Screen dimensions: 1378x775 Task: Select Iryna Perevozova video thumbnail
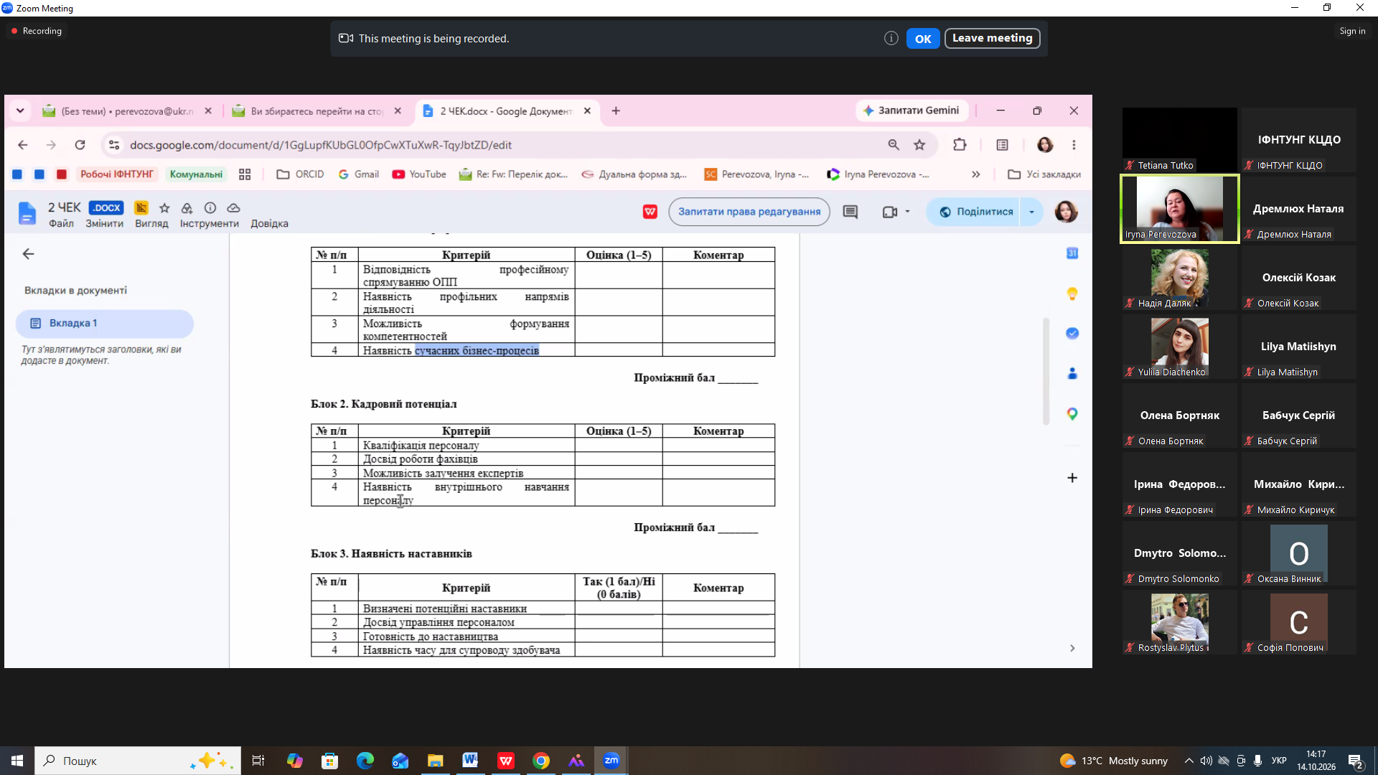click(1180, 209)
